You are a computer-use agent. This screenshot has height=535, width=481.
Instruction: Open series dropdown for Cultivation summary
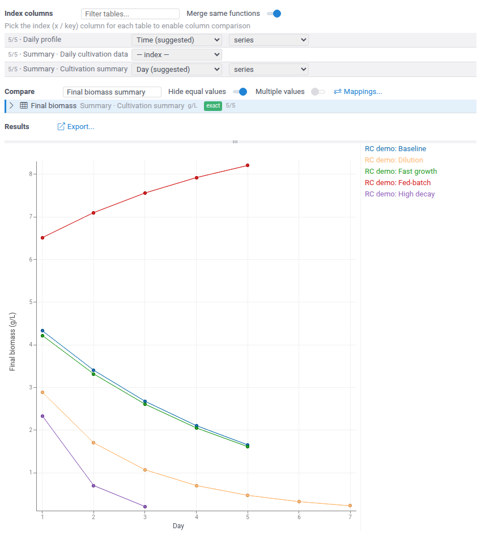point(269,69)
